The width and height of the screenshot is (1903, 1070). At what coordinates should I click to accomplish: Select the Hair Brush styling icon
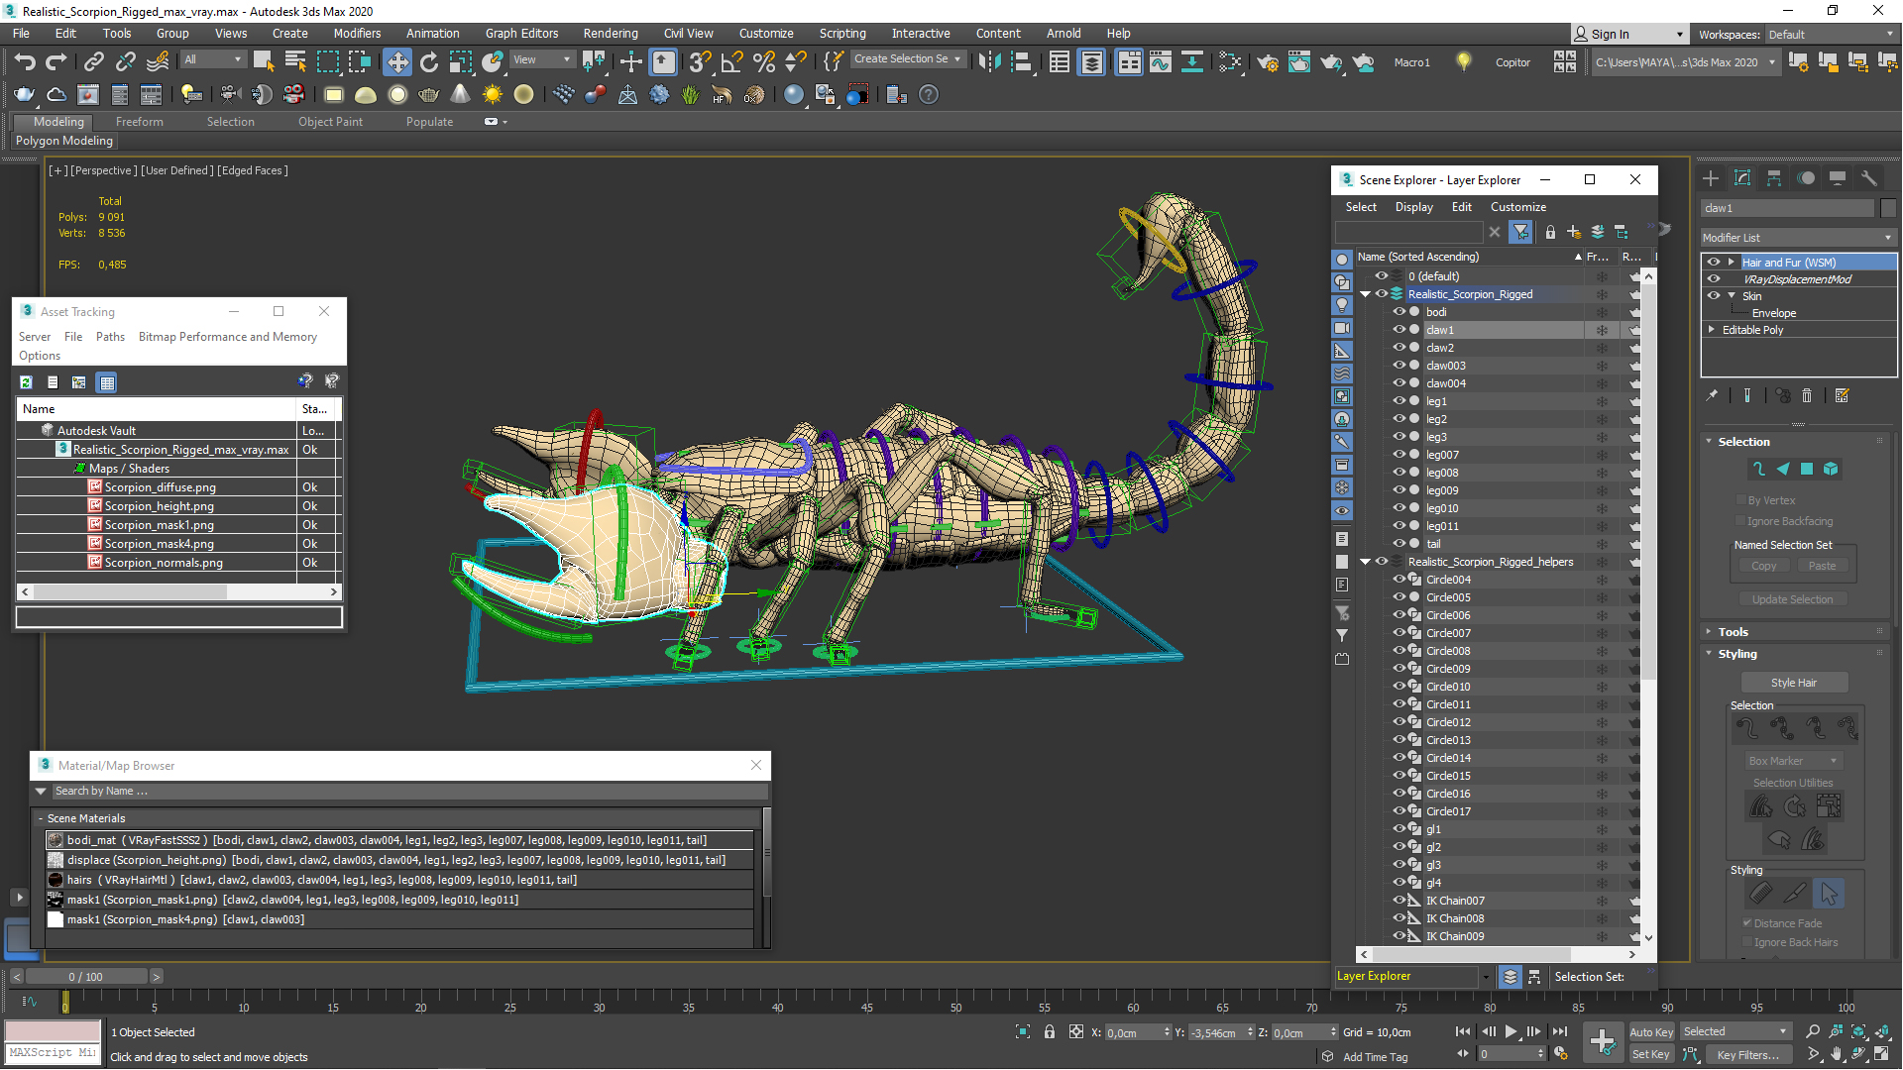(x=1760, y=893)
